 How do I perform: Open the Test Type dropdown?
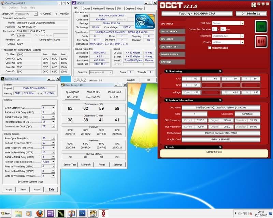[x=242, y=23]
